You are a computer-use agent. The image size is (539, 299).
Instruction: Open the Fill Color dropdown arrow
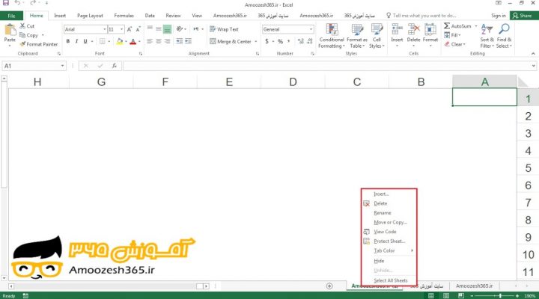[126, 42]
